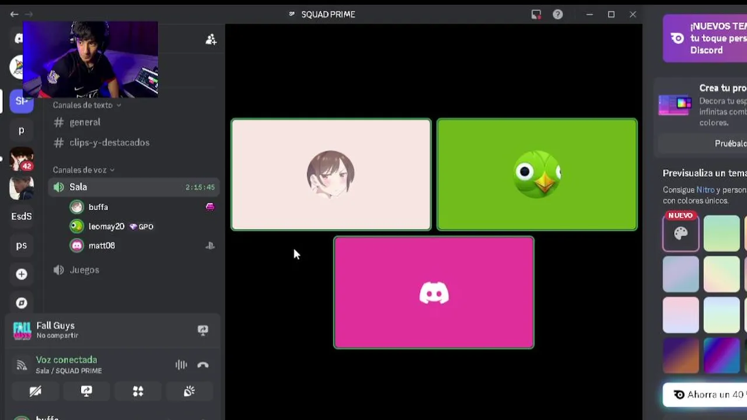Screen dimensions: 747x420
Task: Stream Fall Guys using icon in its row
Action: point(203,330)
